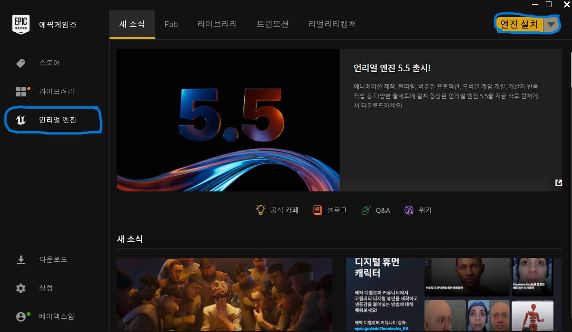Open the 리얼리티캡처 tab
Image resolution: width=572 pixels, height=332 pixels.
pos(332,24)
